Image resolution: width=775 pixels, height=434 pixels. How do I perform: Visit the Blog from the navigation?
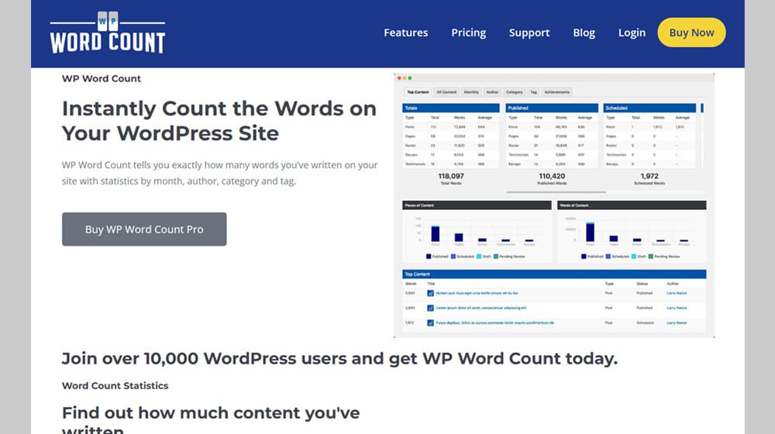584,33
